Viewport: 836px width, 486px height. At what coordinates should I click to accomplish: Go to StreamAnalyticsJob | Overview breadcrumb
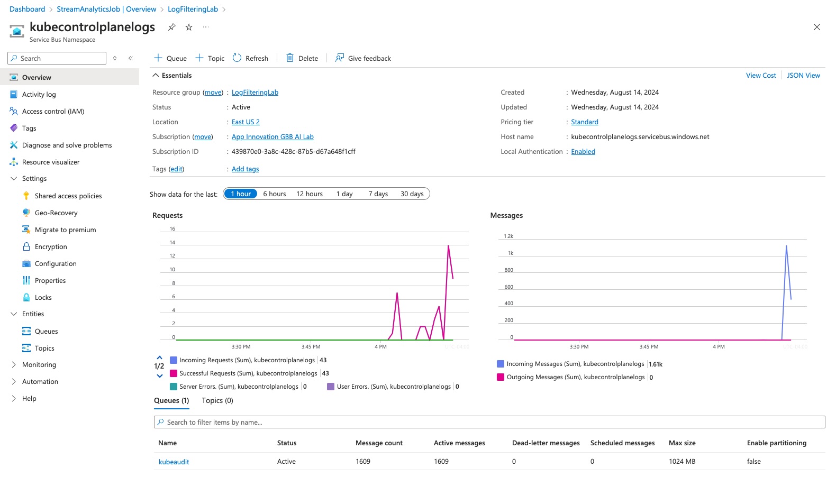[106, 9]
